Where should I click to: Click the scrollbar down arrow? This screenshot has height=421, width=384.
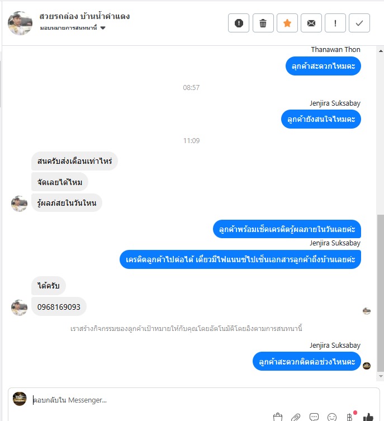coord(381,376)
